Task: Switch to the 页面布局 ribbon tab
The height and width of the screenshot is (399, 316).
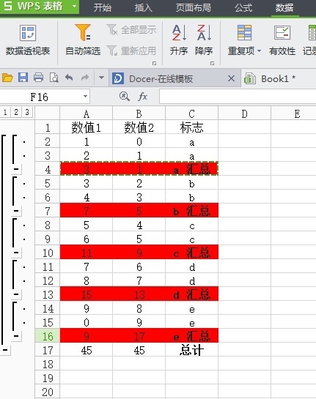Action: pyautogui.click(x=193, y=7)
